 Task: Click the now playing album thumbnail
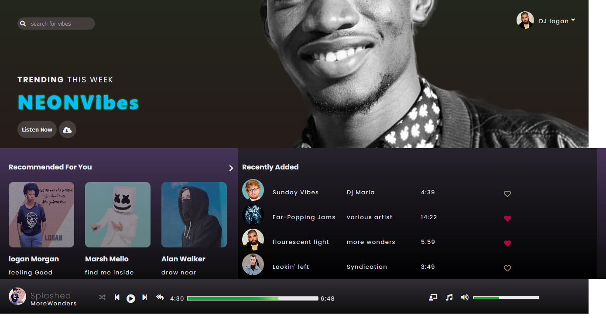(x=17, y=296)
